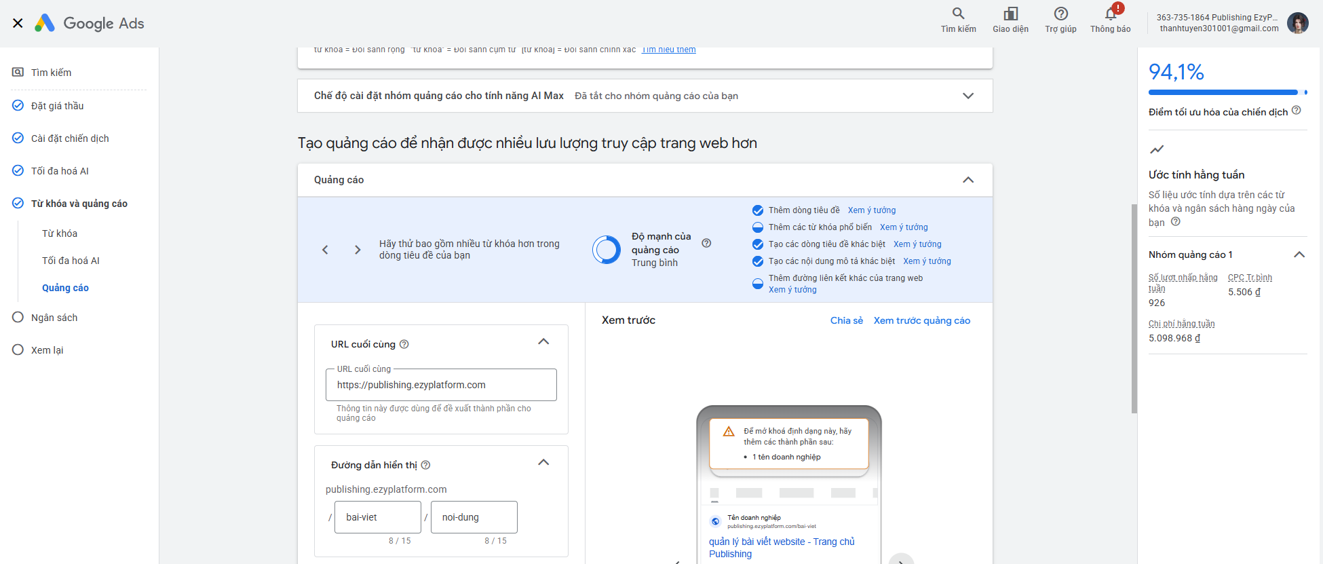Click the warning icon in the preview notice

pos(729,432)
